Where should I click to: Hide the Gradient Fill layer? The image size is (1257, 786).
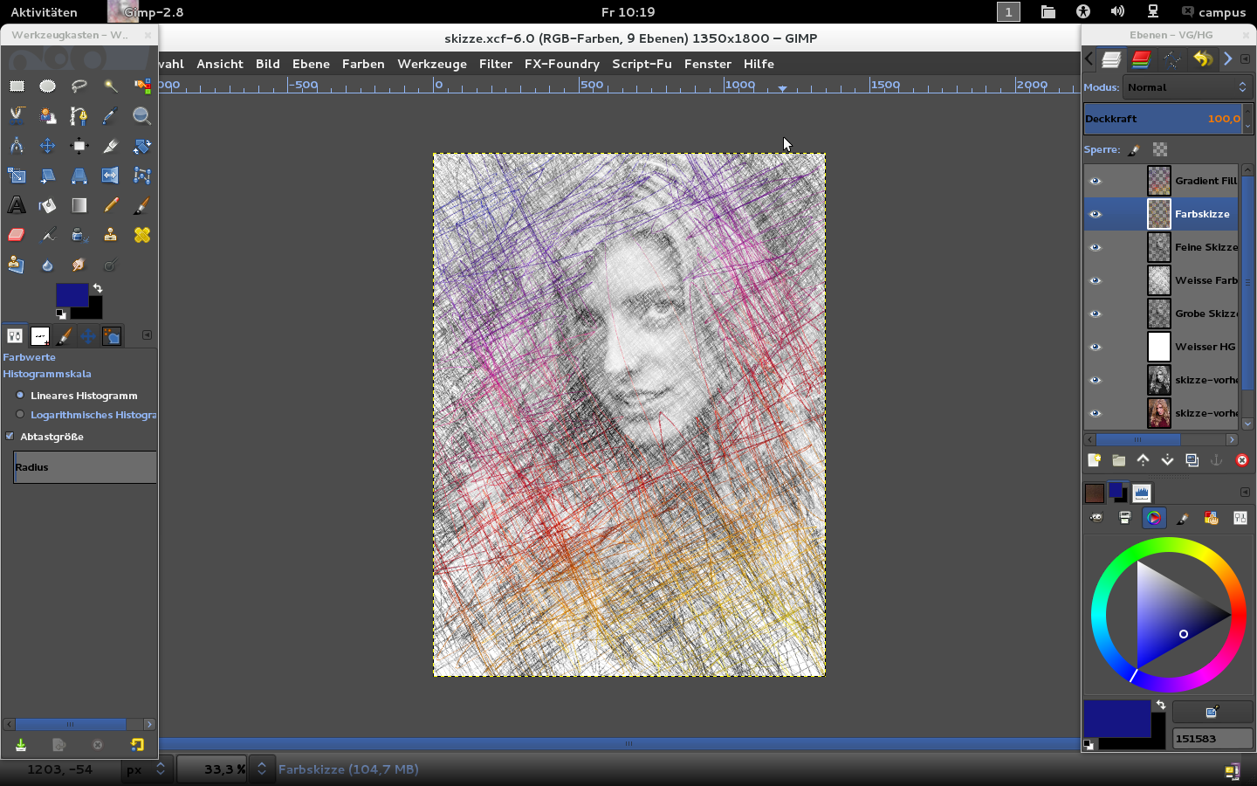(x=1096, y=181)
